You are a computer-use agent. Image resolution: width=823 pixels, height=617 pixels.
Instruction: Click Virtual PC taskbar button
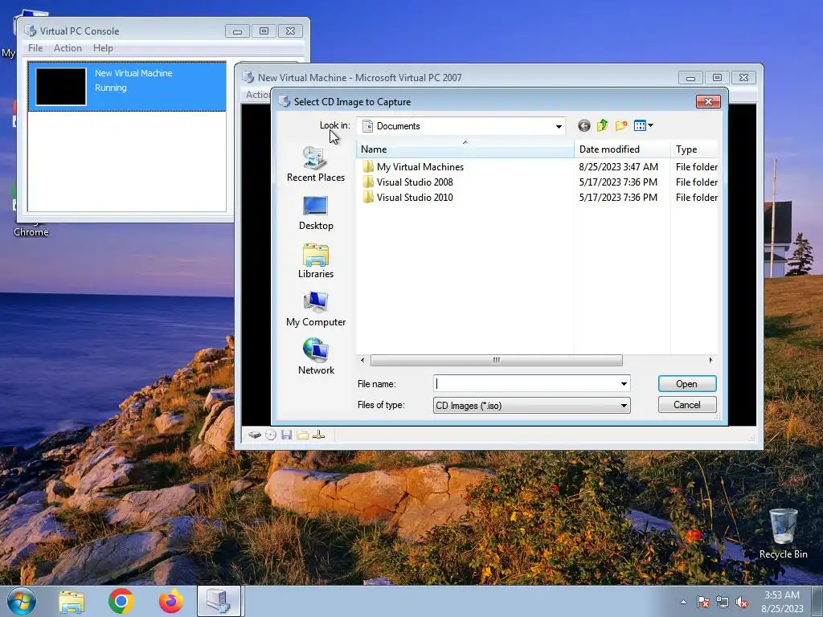coord(219,602)
